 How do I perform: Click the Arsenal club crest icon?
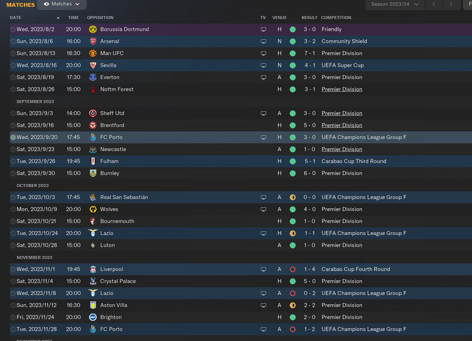(x=93, y=41)
